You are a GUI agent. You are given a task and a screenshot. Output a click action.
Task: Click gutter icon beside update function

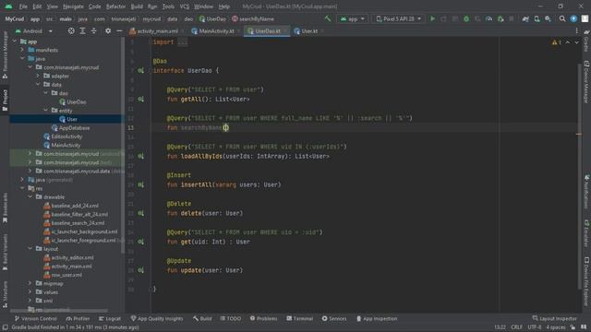140,270
